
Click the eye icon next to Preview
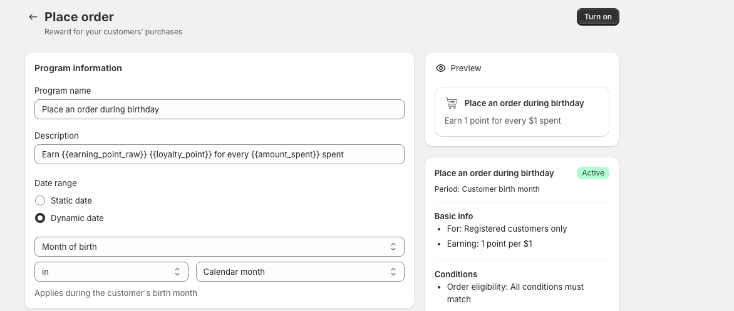coord(440,68)
